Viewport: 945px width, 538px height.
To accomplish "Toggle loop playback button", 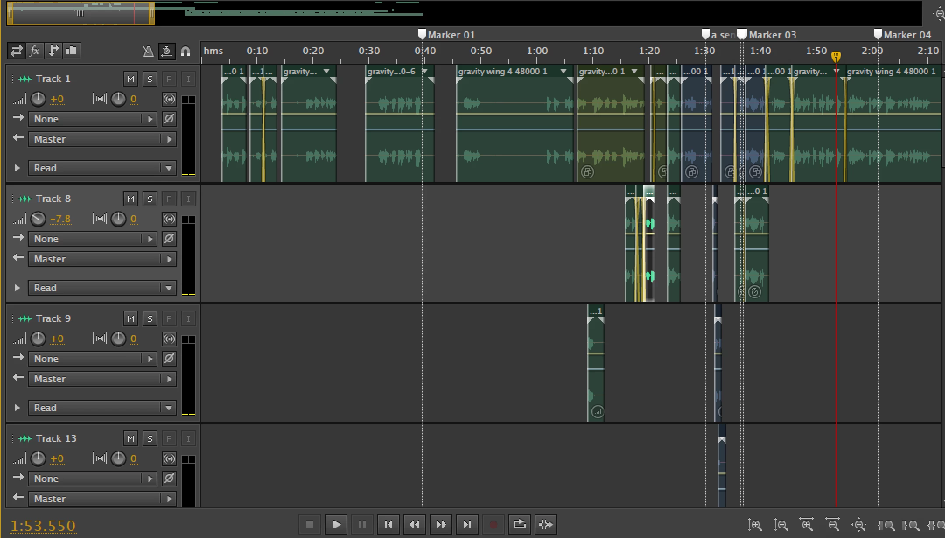I will (x=519, y=524).
